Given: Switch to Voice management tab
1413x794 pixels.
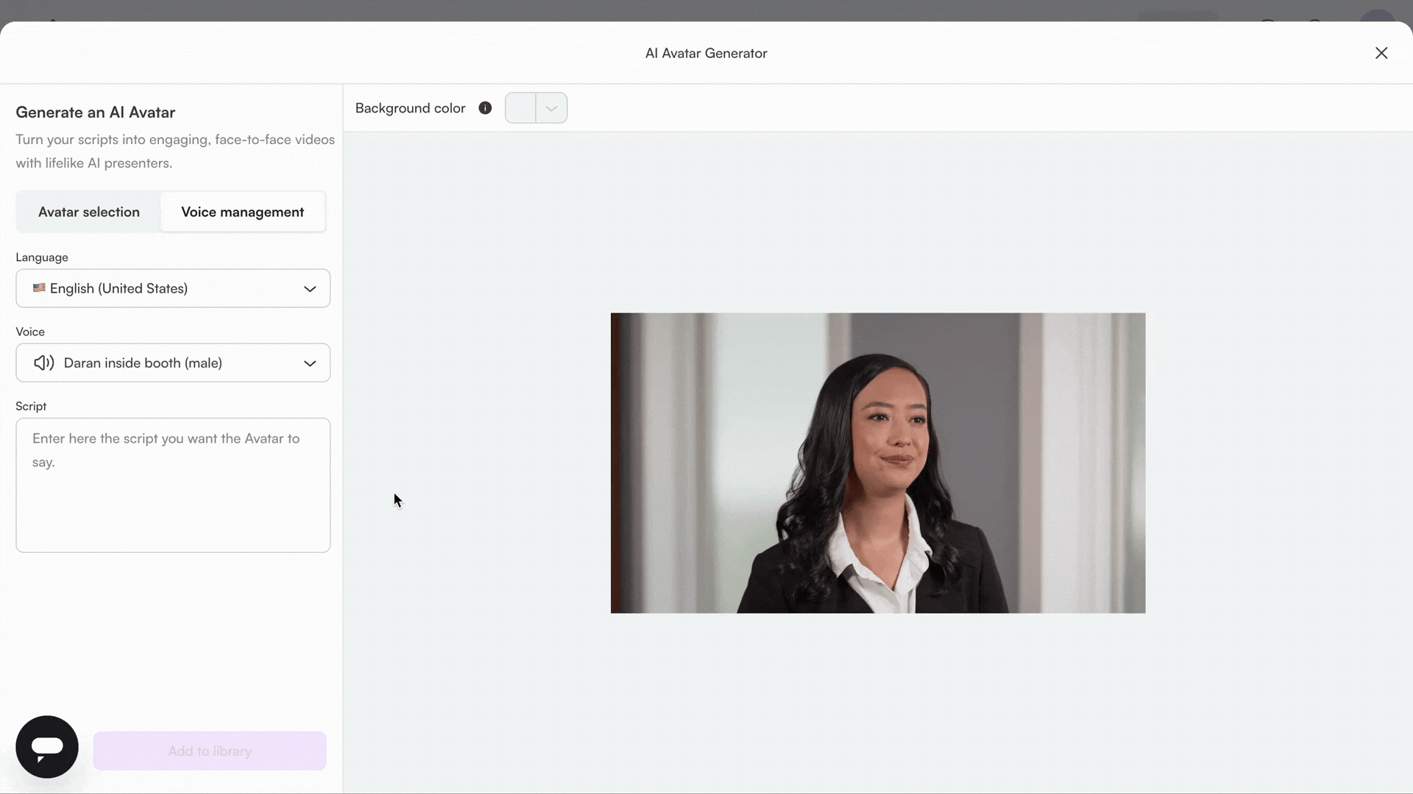Looking at the screenshot, I should pyautogui.click(x=243, y=212).
